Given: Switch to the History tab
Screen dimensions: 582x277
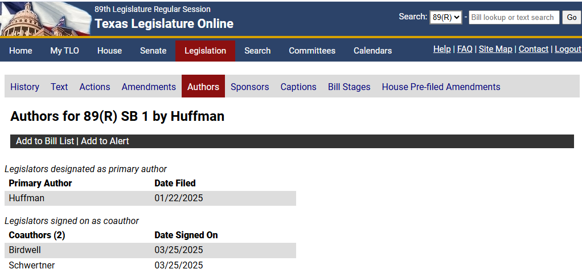Looking at the screenshot, I should (25, 87).
